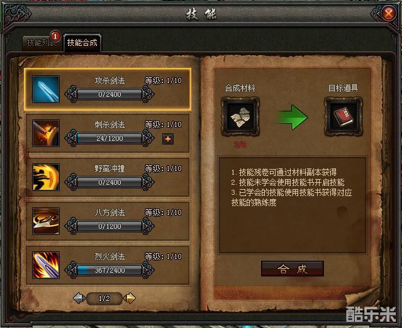This screenshot has width=402, height=328.
Task: Select the 八方剑法 skill icon
Action: (x=46, y=221)
